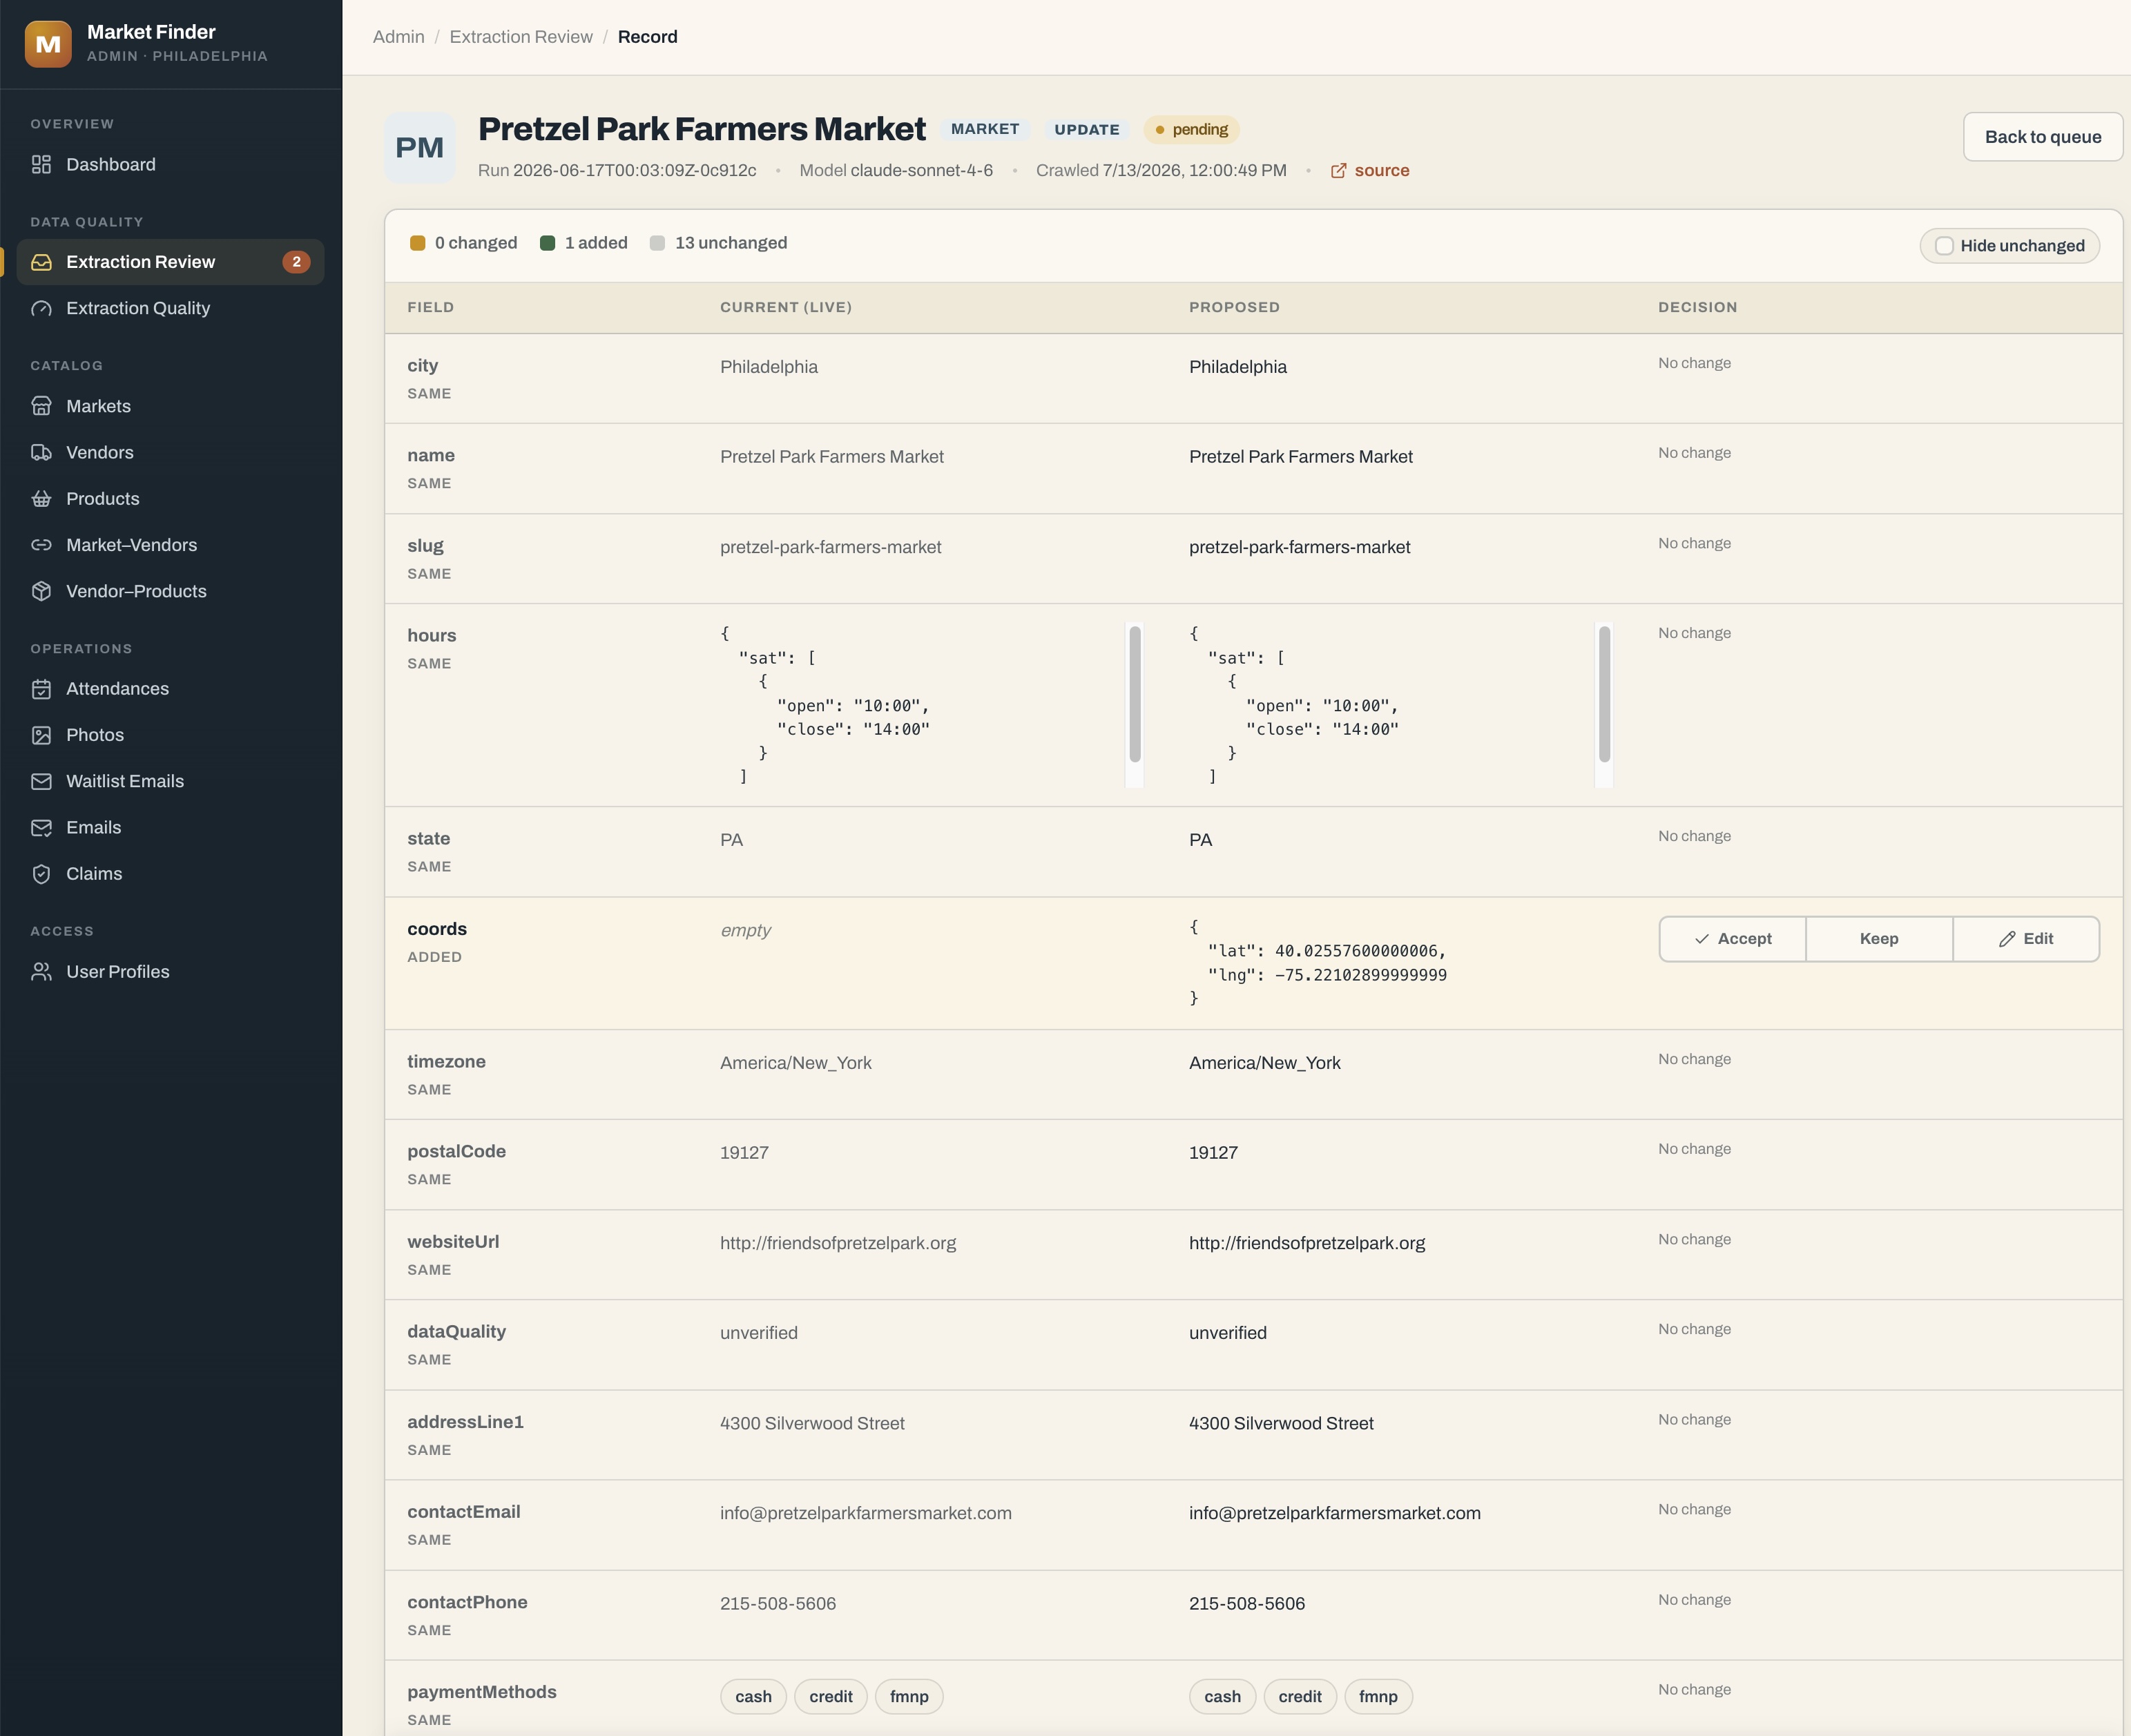The height and width of the screenshot is (1736, 2131).
Task: Click current contactEmail info@pretzelparkfarmersmarket.com
Action: pos(866,1513)
